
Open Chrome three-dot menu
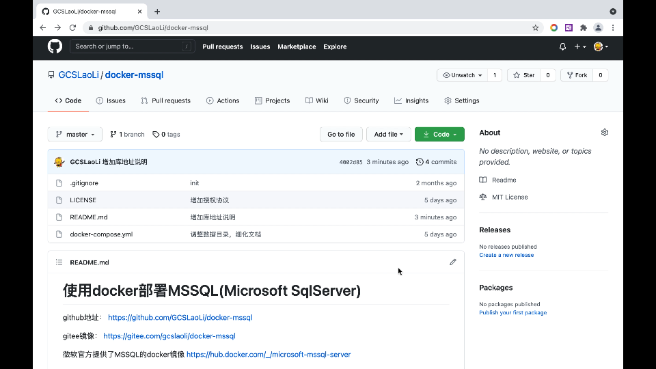pyautogui.click(x=613, y=27)
